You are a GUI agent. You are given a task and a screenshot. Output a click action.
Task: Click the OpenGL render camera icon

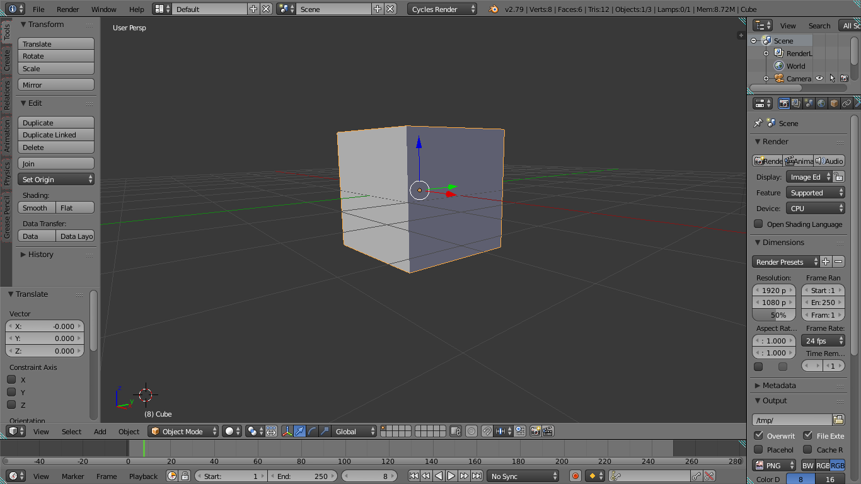pyautogui.click(x=536, y=431)
